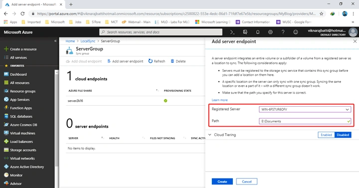Click Create a resource plus icon

coord(6,49)
